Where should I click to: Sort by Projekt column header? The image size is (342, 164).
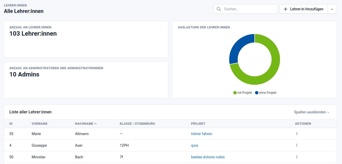198,124
